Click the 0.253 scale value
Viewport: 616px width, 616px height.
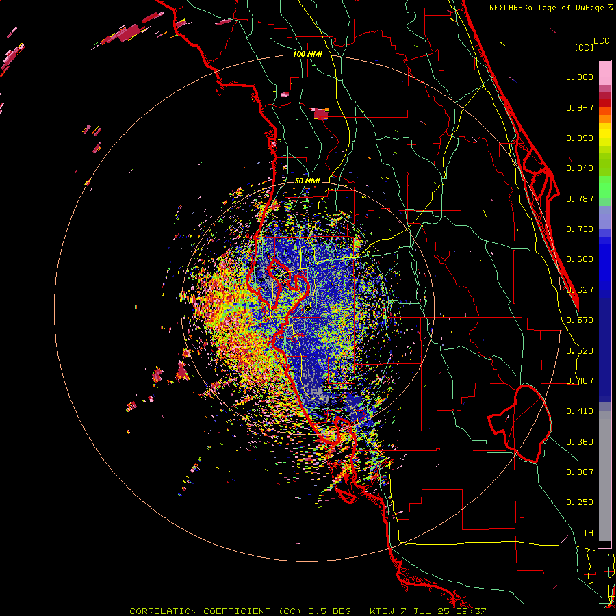click(x=580, y=502)
